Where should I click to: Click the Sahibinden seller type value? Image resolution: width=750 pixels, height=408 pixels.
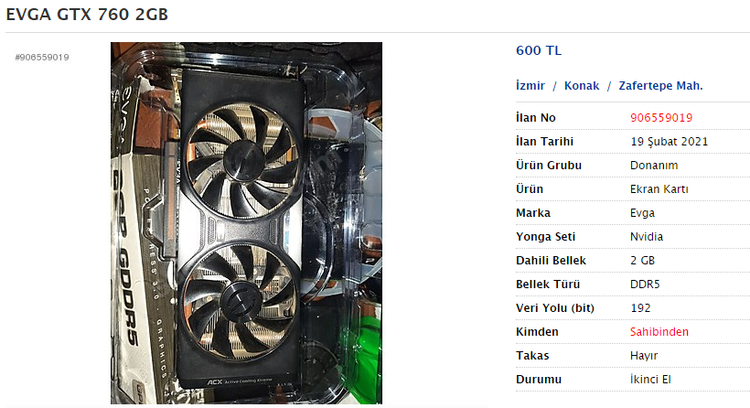click(x=659, y=331)
